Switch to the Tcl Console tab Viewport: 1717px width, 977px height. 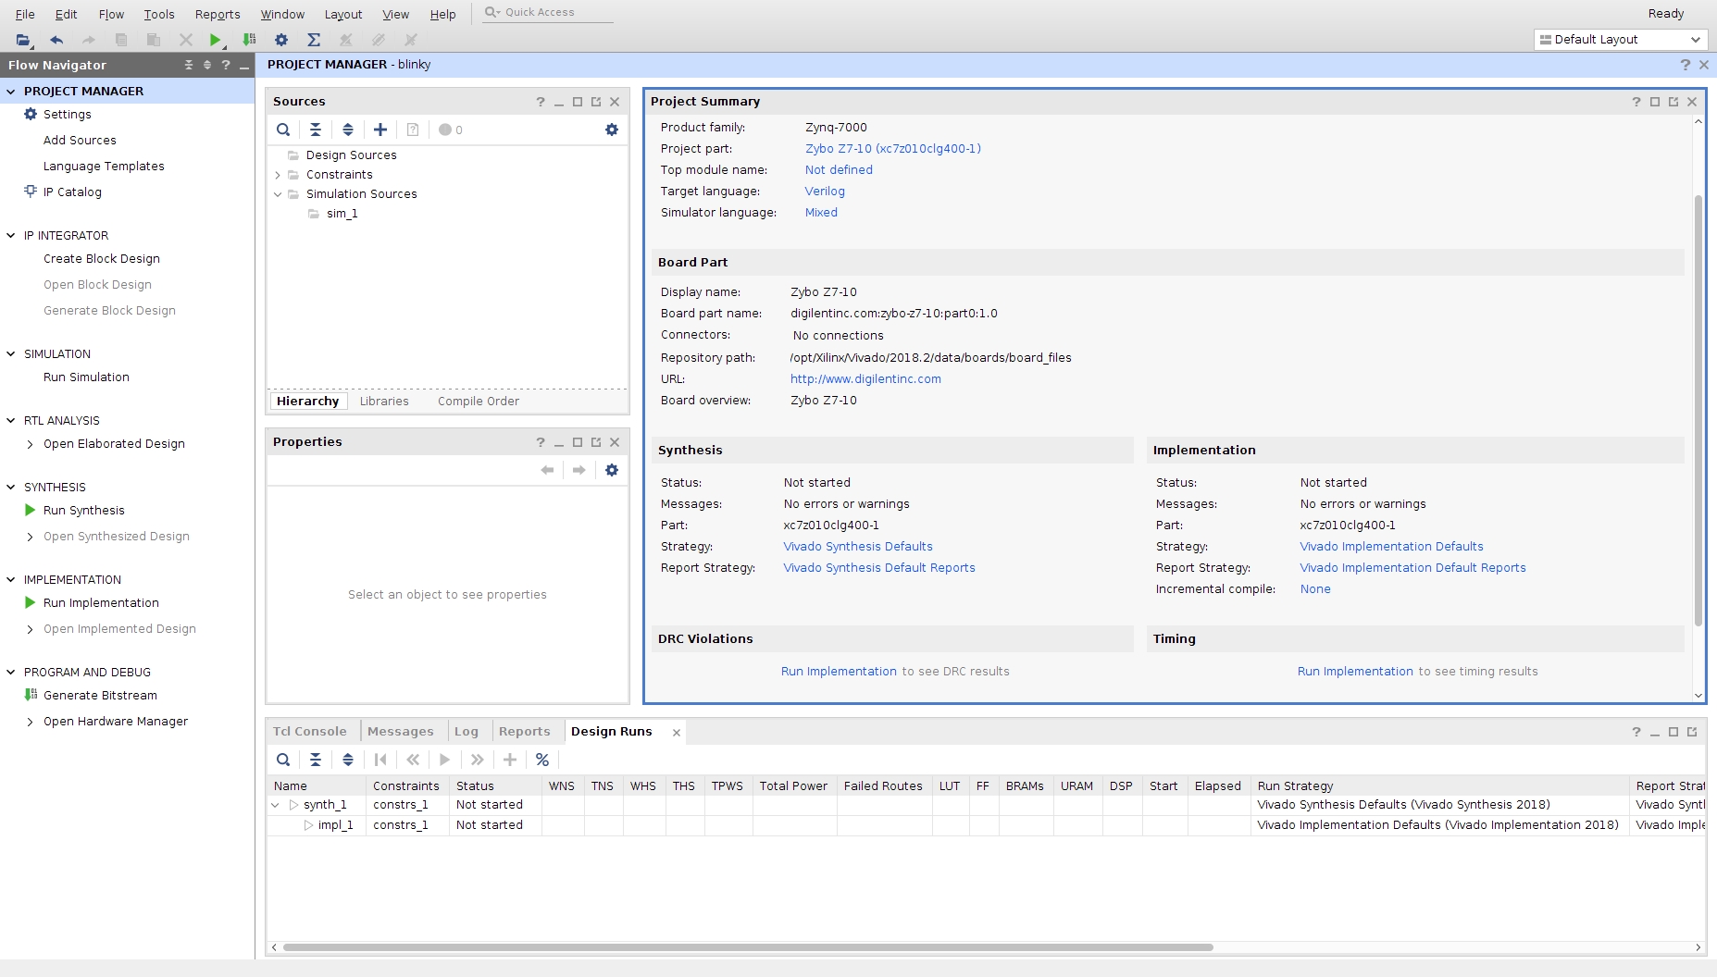click(309, 732)
